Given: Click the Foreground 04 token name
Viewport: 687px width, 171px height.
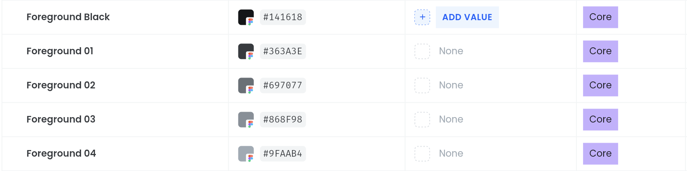Looking at the screenshot, I should [x=61, y=154].
